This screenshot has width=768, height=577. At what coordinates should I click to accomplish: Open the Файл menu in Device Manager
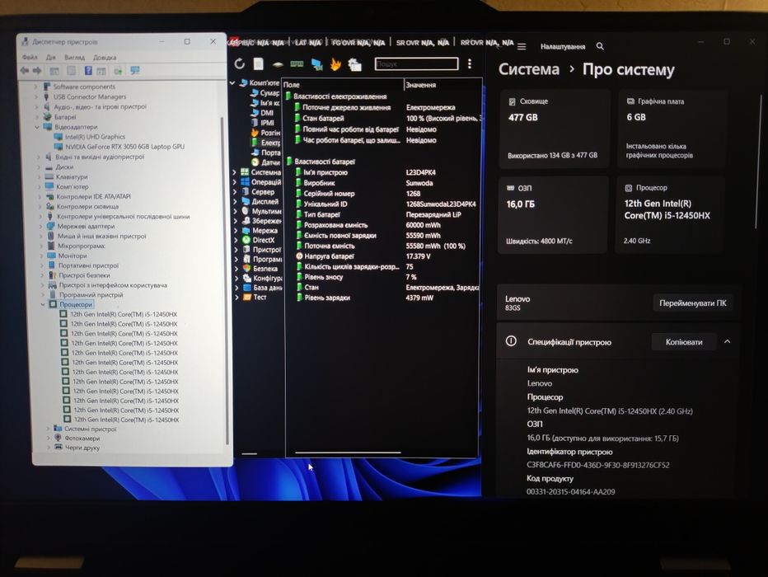[x=30, y=58]
